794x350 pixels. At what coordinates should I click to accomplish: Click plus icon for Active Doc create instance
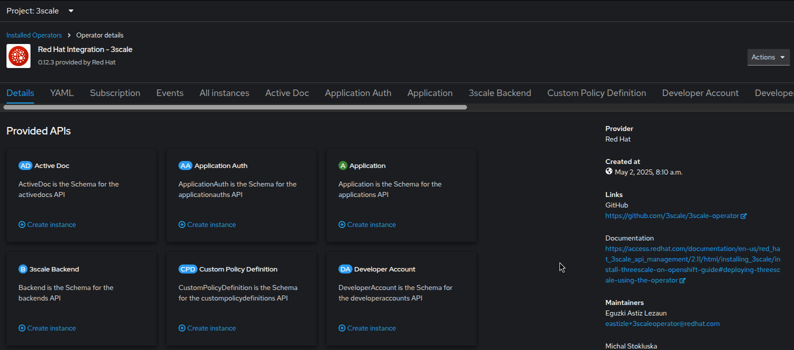[x=22, y=224]
